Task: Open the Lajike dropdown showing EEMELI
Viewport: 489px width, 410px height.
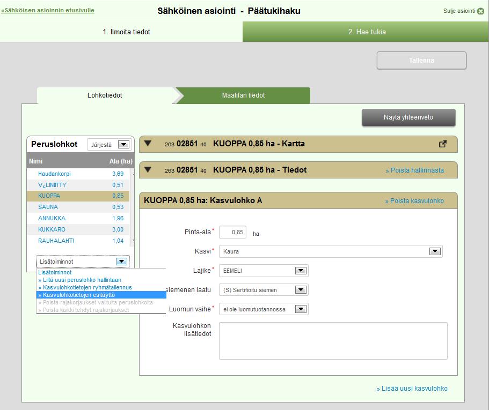Action: tap(264, 271)
